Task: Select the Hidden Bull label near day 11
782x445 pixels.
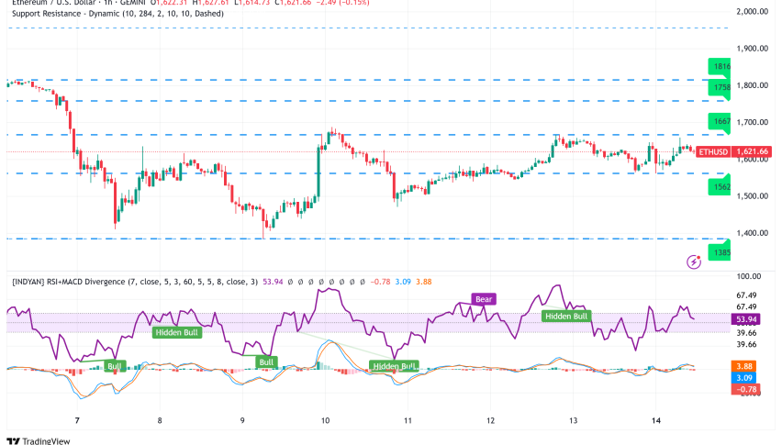Action: pos(394,366)
